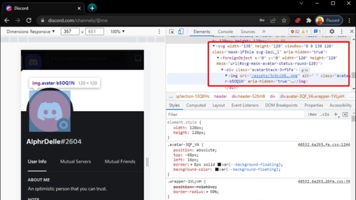Image resolution: width=356 pixels, height=200 pixels.
Task: Open the background-color swatch
Action: (217, 169)
